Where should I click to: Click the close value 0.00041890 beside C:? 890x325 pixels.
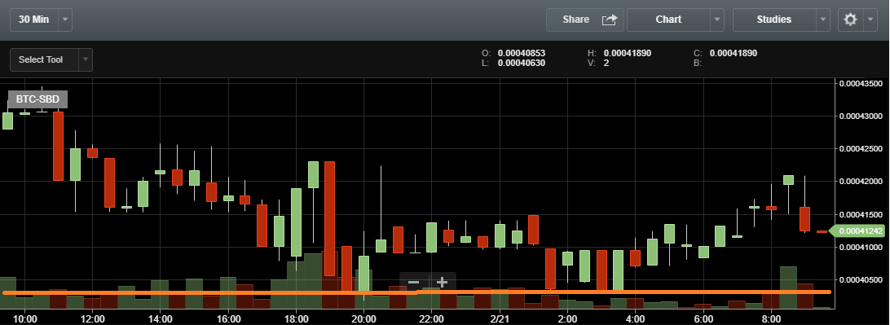click(x=734, y=53)
